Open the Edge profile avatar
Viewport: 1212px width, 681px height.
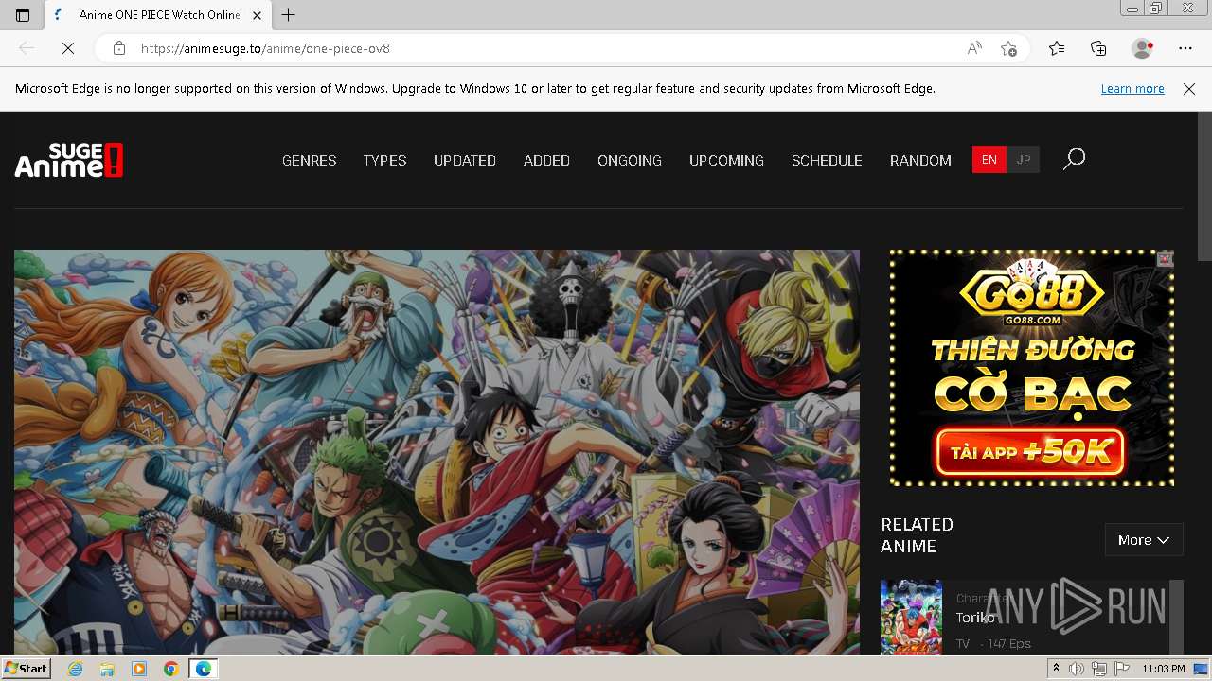click(1143, 48)
